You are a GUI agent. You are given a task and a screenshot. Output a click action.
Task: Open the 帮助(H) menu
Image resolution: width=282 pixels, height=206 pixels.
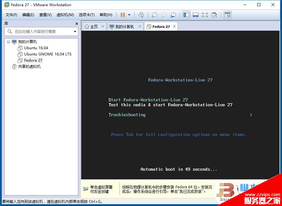click(x=106, y=15)
